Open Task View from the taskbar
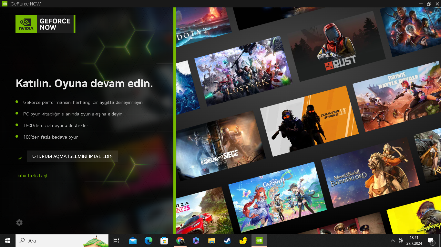The width and height of the screenshot is (441, 247). pos(116,241)
